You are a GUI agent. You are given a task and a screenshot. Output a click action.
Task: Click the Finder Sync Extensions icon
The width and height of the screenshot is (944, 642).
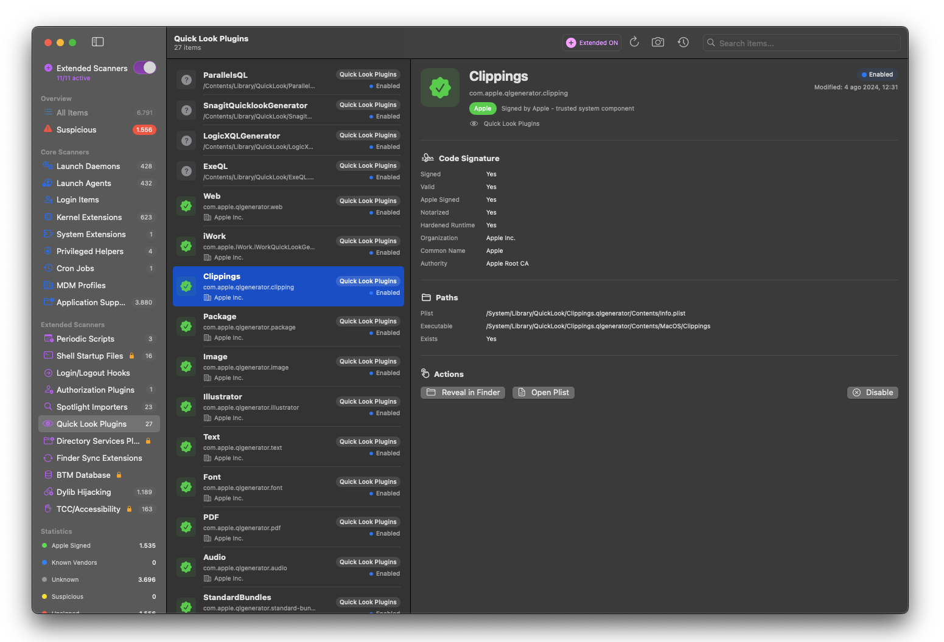pyautogui.click(x=47, y=458)
